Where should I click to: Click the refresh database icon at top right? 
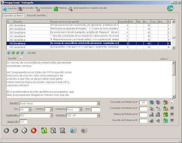[170, 9]
